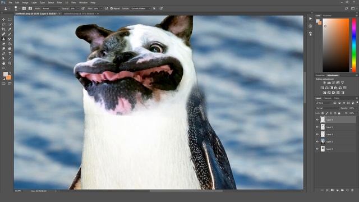
Task: Select the Eraser tool
Action: point(4,44)
